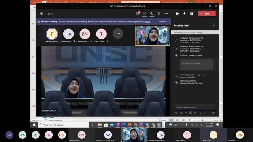Open OneNote from the taskbar
The image size is (253, 142).
click(118, 125)
